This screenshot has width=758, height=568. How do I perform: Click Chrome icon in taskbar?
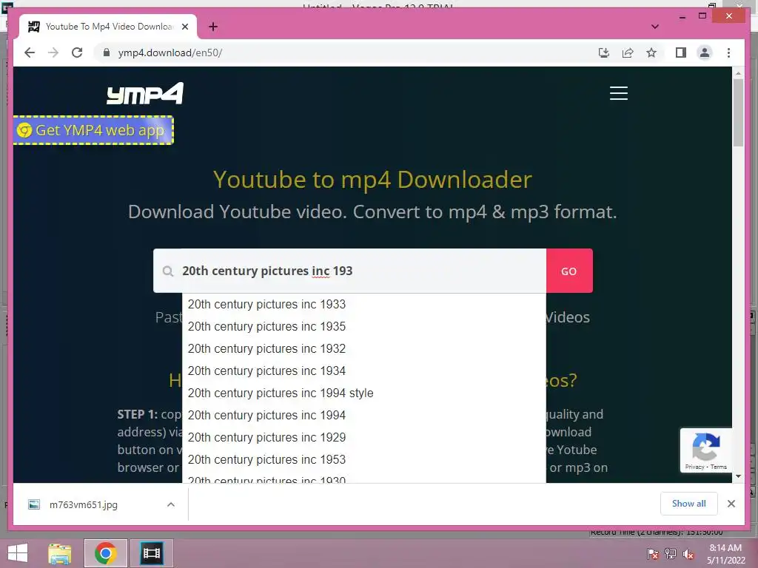pos(106,553)
